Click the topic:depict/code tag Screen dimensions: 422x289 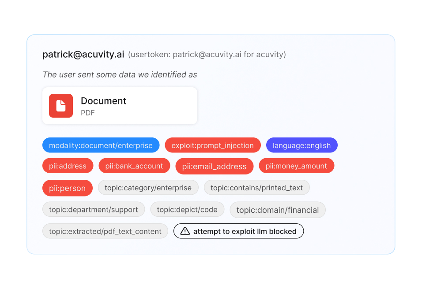(x=187, y=210)
